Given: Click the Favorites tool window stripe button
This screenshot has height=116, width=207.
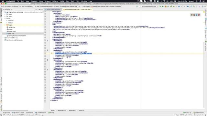Looking at the screenshot, I should pyautogui.click(x=1, y=98).
